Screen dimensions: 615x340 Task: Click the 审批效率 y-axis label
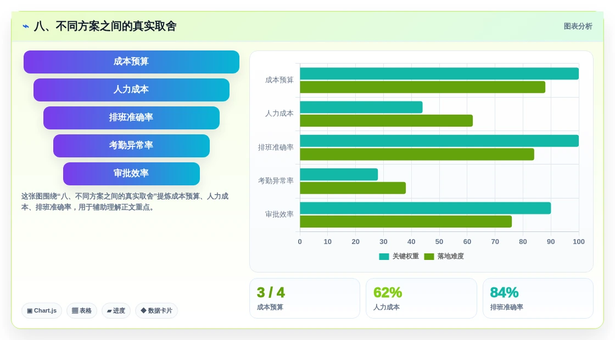(x=279, y=214)
